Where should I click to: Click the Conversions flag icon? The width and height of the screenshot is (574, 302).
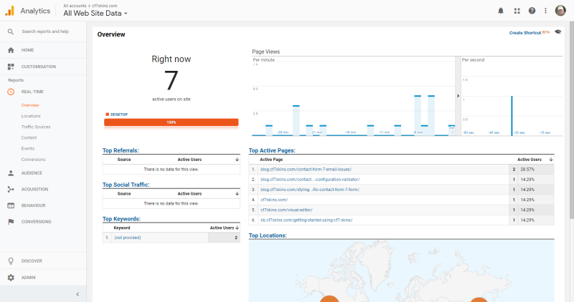(11, 222)
